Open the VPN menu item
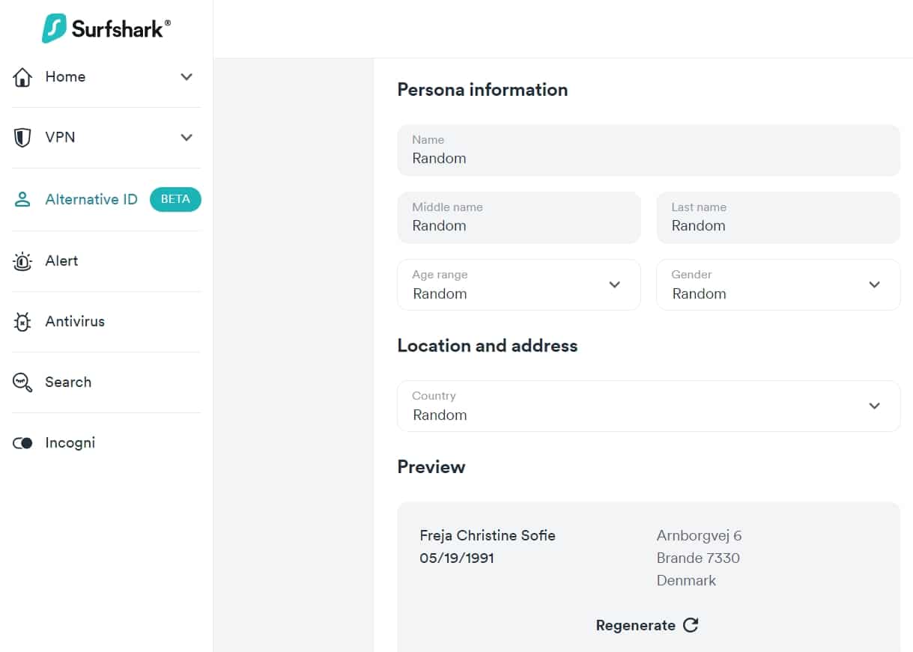The width and height of the screenshot is (913, 652). pyautogui.click(x=106, y=137)
